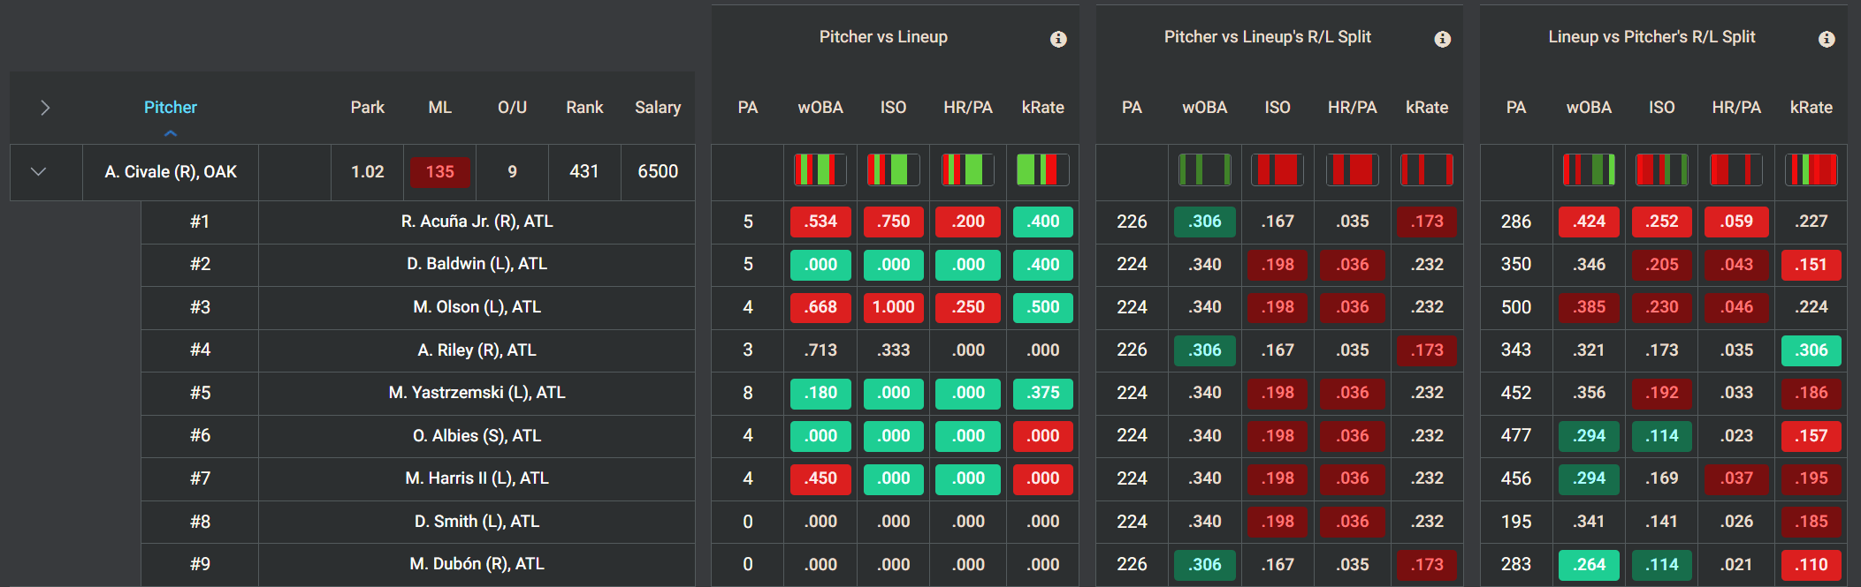Click the .534 wOBA cell for Acuña
The image size is (1861, 587).
pyautogui.click(x=820, y=222)
